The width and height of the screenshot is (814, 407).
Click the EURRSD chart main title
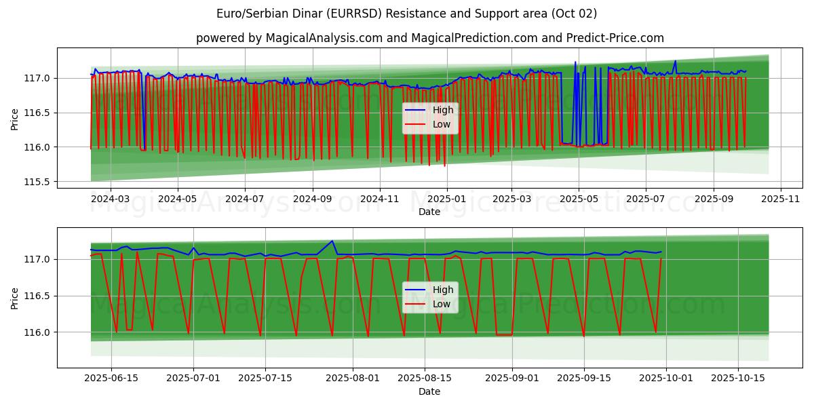click(x=407, y=14)
